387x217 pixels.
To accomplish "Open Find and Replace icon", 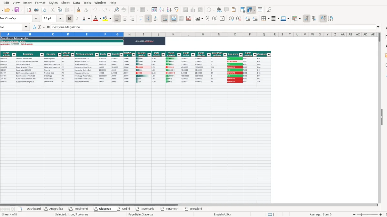I will [x=117, y=10].
